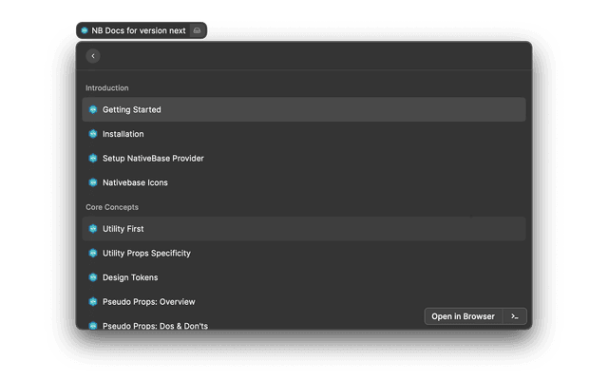Viewport: 608px width, 380px height.
Task: Click the icon beside Setup NativeBase Provider
Action: pos(93,159)
